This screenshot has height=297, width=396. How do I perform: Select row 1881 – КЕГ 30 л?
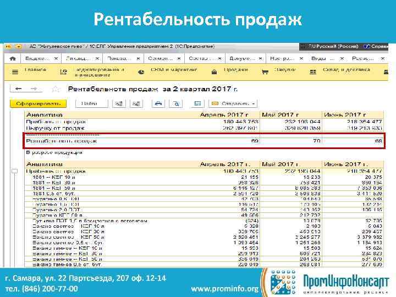coord(54,183)
